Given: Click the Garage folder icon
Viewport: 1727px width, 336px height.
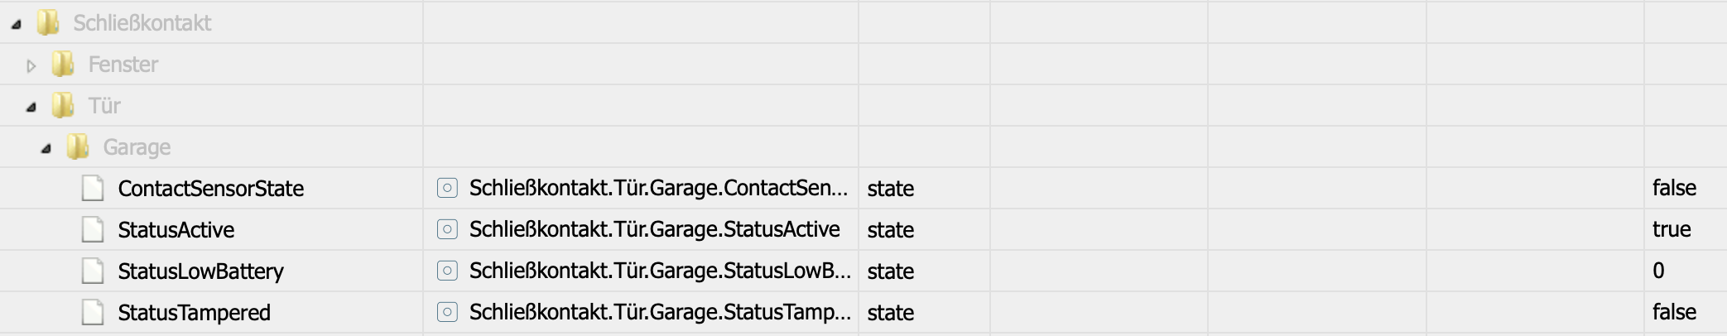Looking at the screenshot, I should pos(78,146).
